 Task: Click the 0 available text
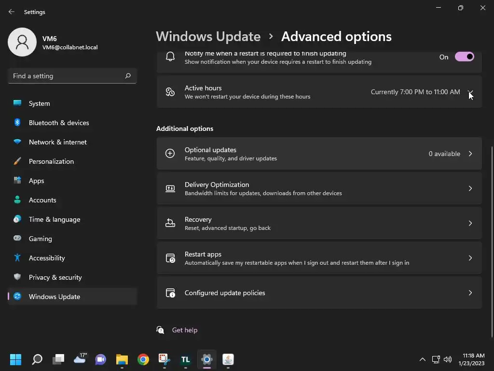click(444, 154)
